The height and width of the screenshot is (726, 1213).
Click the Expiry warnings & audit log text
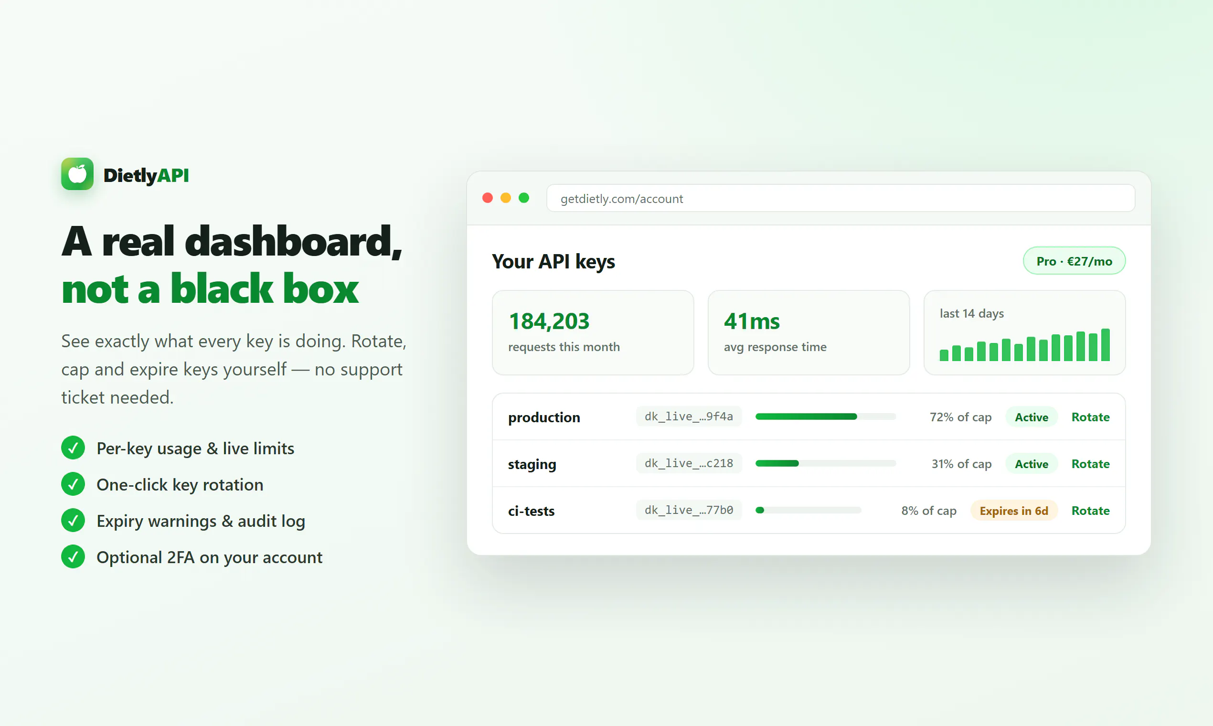[x=201, y=522]
